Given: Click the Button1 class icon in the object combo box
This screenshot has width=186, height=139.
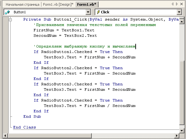Looking at the screenshot, I should [x=7, y=12].
